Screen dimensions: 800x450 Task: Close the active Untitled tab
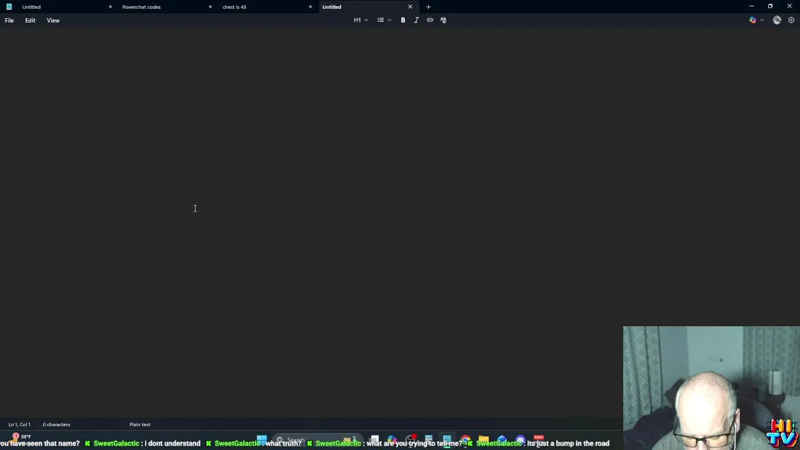coord(410,7)
